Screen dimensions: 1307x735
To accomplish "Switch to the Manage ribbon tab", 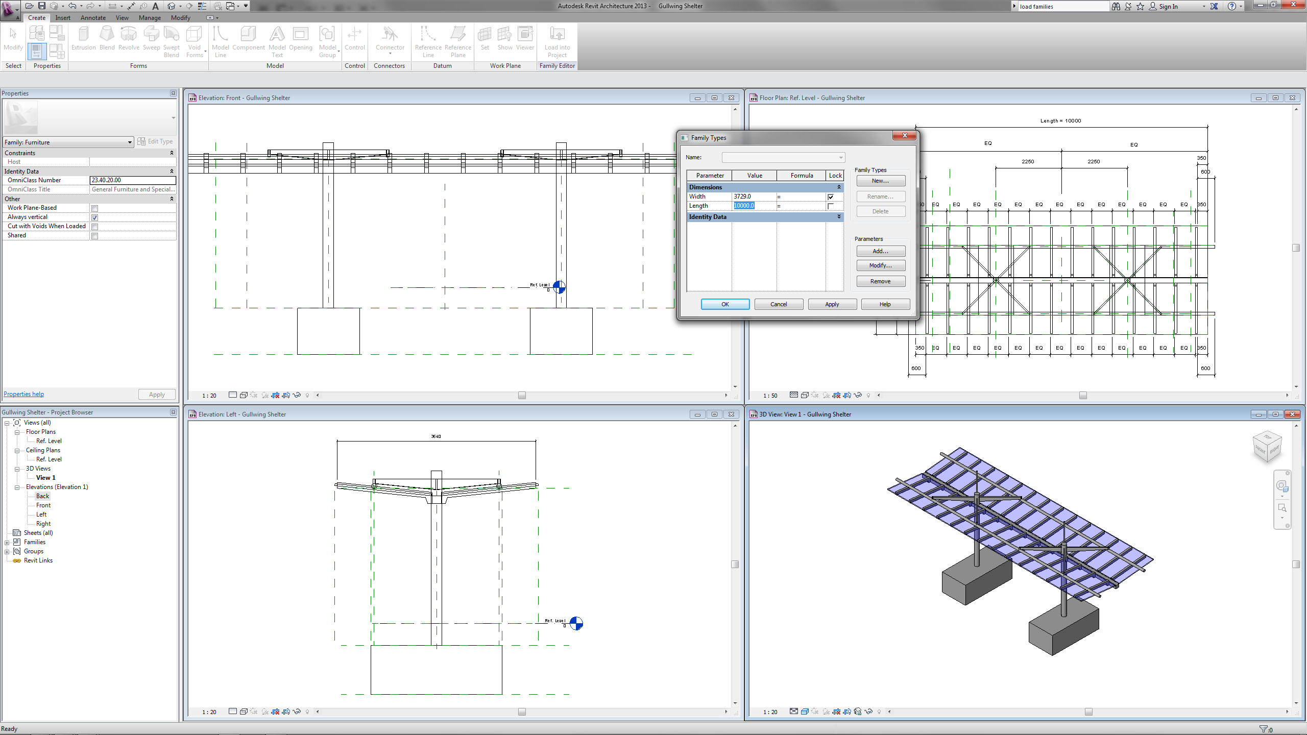I will [150, 17].
